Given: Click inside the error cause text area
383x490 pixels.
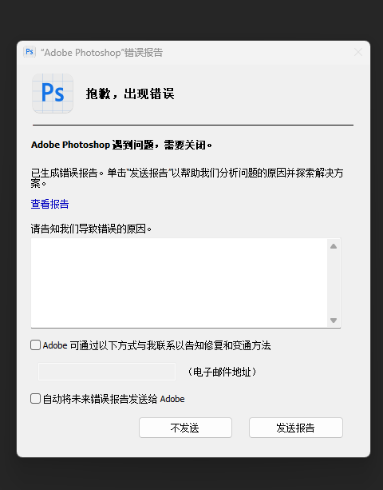Looking at the screenshot, I should tap(179, 283).
